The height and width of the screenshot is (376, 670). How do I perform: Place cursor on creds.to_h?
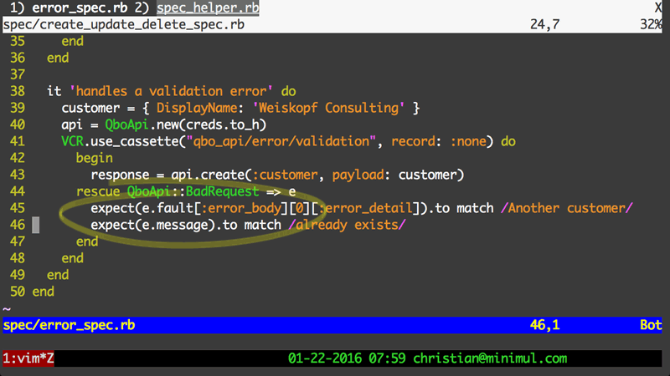[222, 124]
